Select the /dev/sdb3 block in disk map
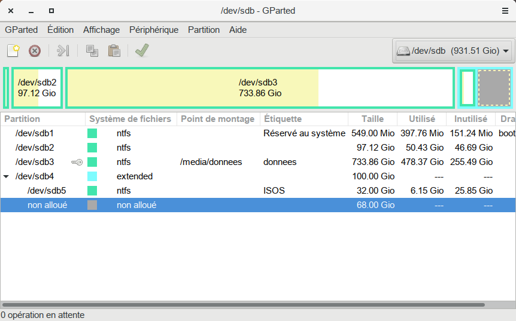516x321 pixels. [x=259, y=88]
